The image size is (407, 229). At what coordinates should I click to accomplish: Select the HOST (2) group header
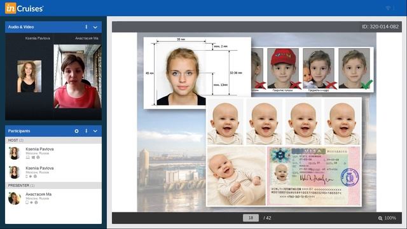coord(53,140)
